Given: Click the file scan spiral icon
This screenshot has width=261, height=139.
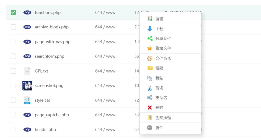Looking at the screenshot, I should [150, 59].
